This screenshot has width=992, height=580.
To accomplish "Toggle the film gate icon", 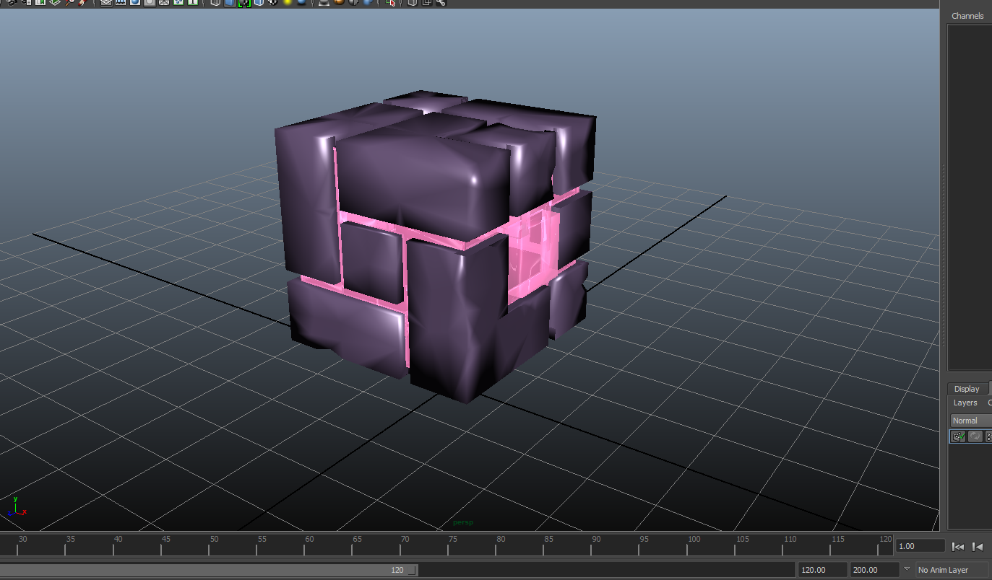I will click(x=121, y=2).
